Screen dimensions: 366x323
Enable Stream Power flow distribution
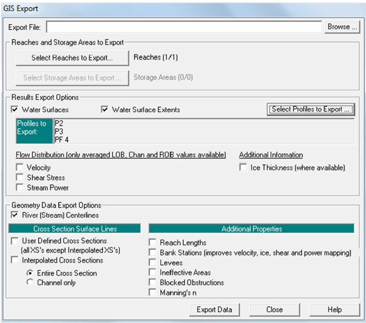pyautogui.click(x=19, y=188)
